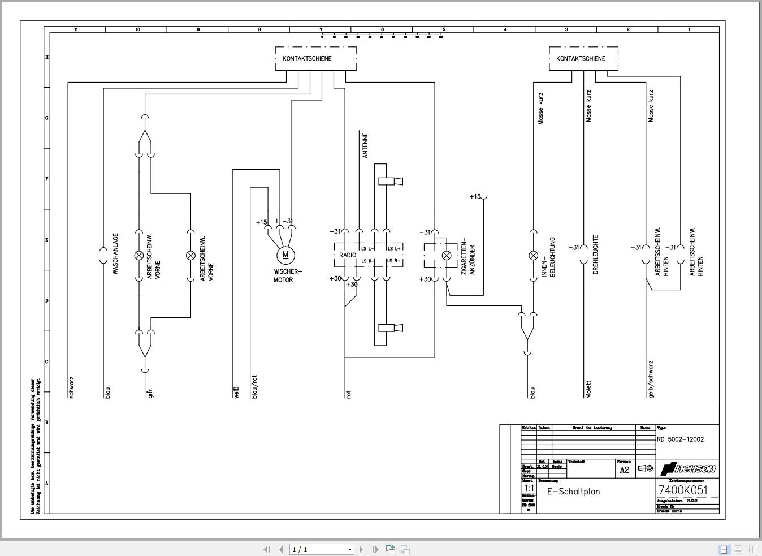The image size is (762, 556).
Task: Toggle two-page facing layout
Action: 754,549
